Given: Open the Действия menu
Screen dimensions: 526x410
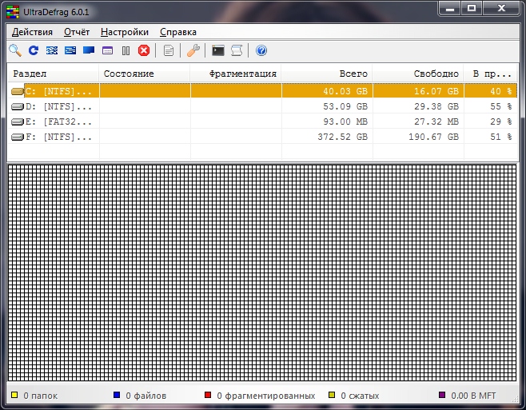Looking at the screenshot, I should point(32,32).
